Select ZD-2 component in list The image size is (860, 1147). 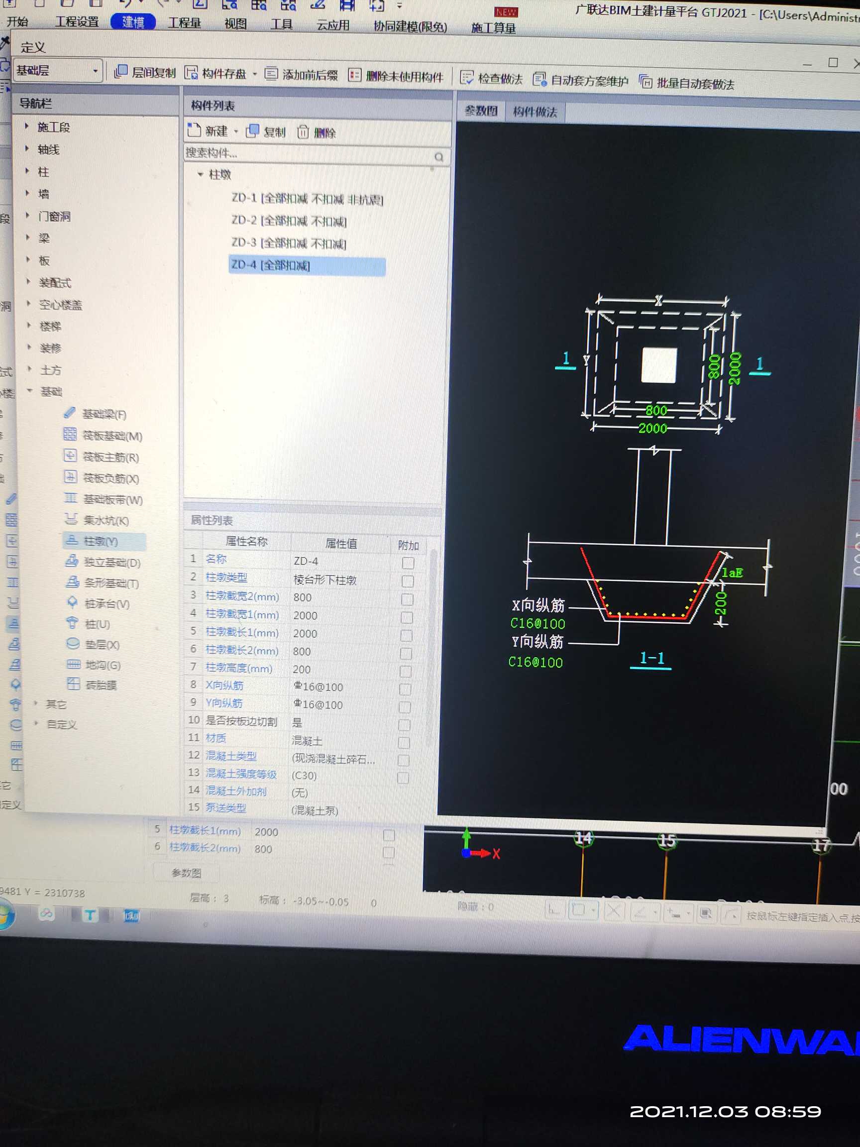click(x=289, y=221)
